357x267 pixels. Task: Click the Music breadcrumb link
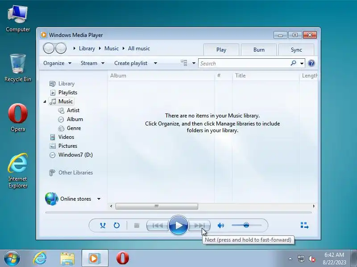point(112,49)
